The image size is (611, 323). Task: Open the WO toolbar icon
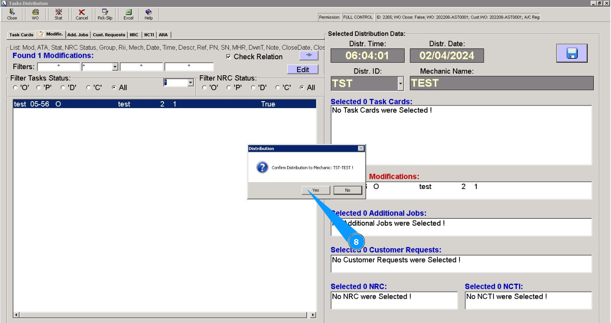click(35, 14)
